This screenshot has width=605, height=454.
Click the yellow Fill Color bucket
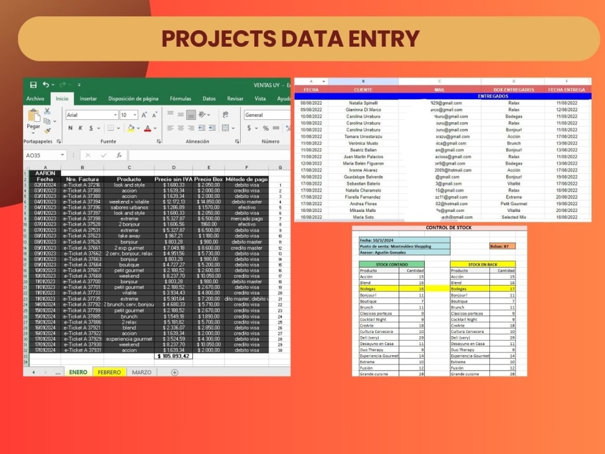point(131,128)
